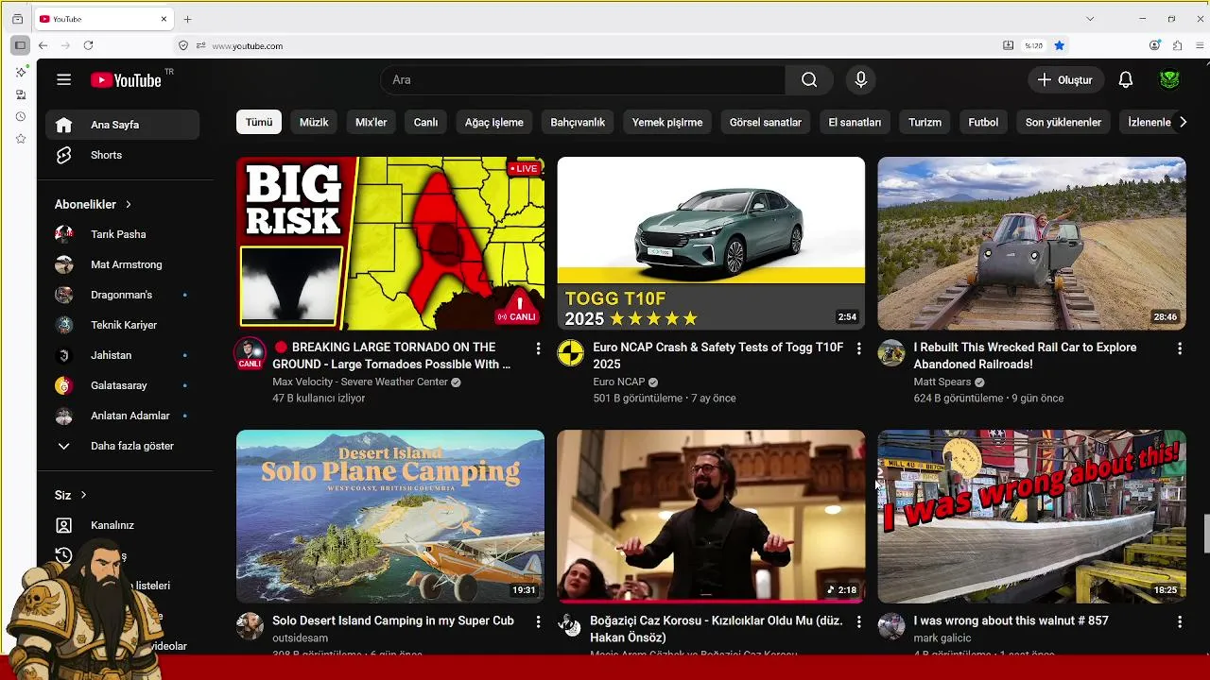Open the walnut slab video thumbnail
The image size is (1210, 680).
(1031, 517)
